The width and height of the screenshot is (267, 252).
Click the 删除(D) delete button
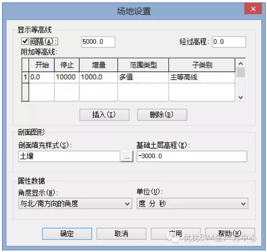pyautogui.click(x=162, y=115)
